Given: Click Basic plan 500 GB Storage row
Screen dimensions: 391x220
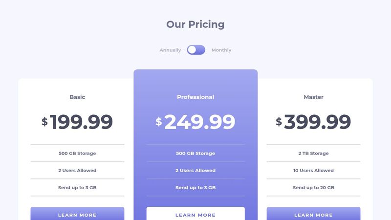Looking at the screenshot, I should coord(77,153).
